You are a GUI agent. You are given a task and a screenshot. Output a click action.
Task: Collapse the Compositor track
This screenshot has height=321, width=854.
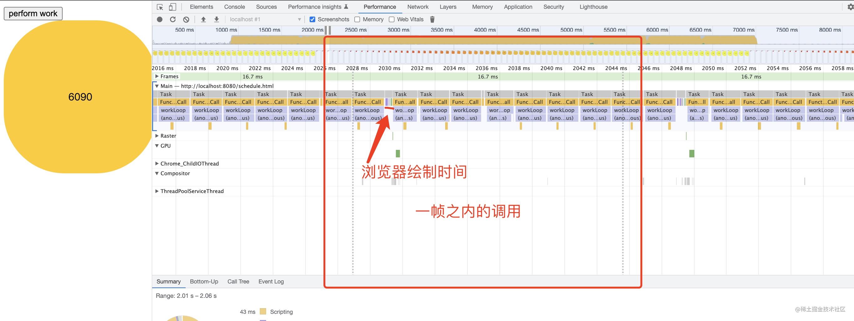(x=157, y=173)
